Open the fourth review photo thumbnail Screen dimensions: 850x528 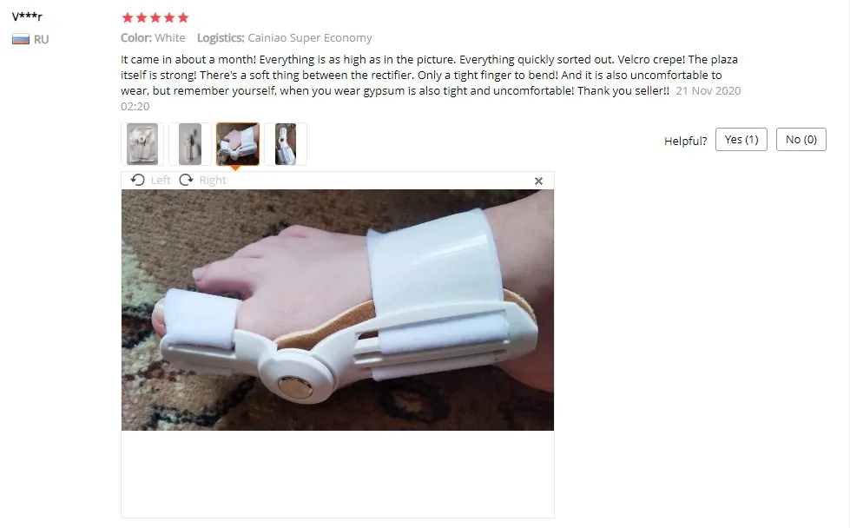click(x=285, y=144)
